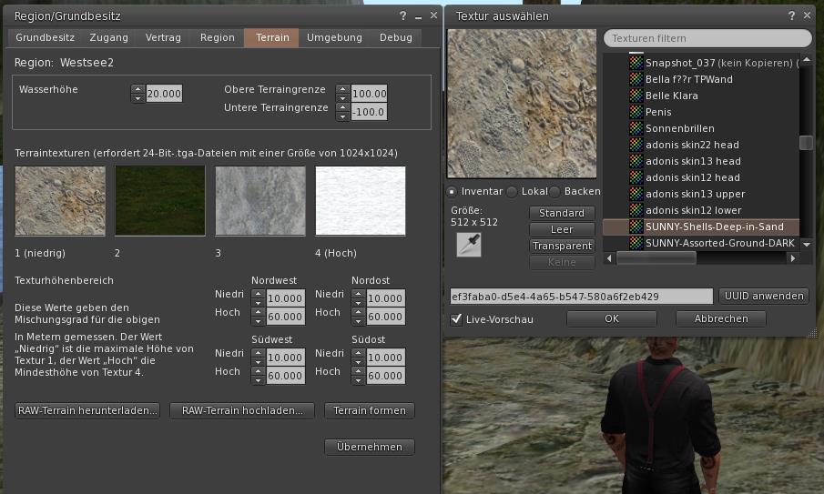
Task: Toggle the Live-Vorschau checkbox
Action: point(457,319)
